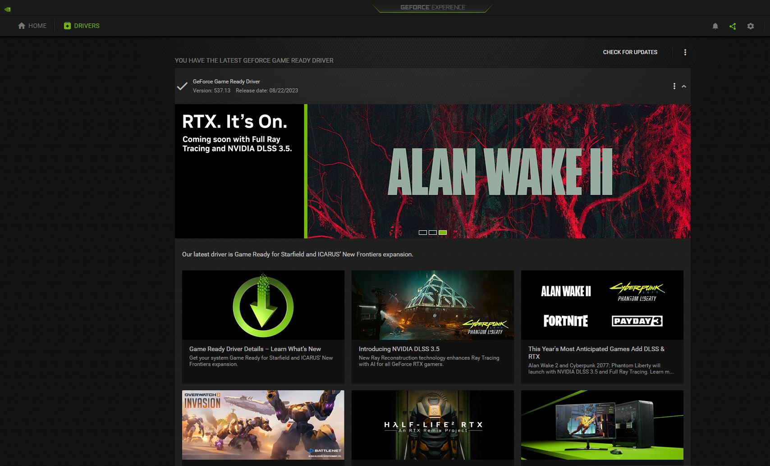Select third green banner slide indicator
This screenshot has height=466, width=770.
coord(443,233)
